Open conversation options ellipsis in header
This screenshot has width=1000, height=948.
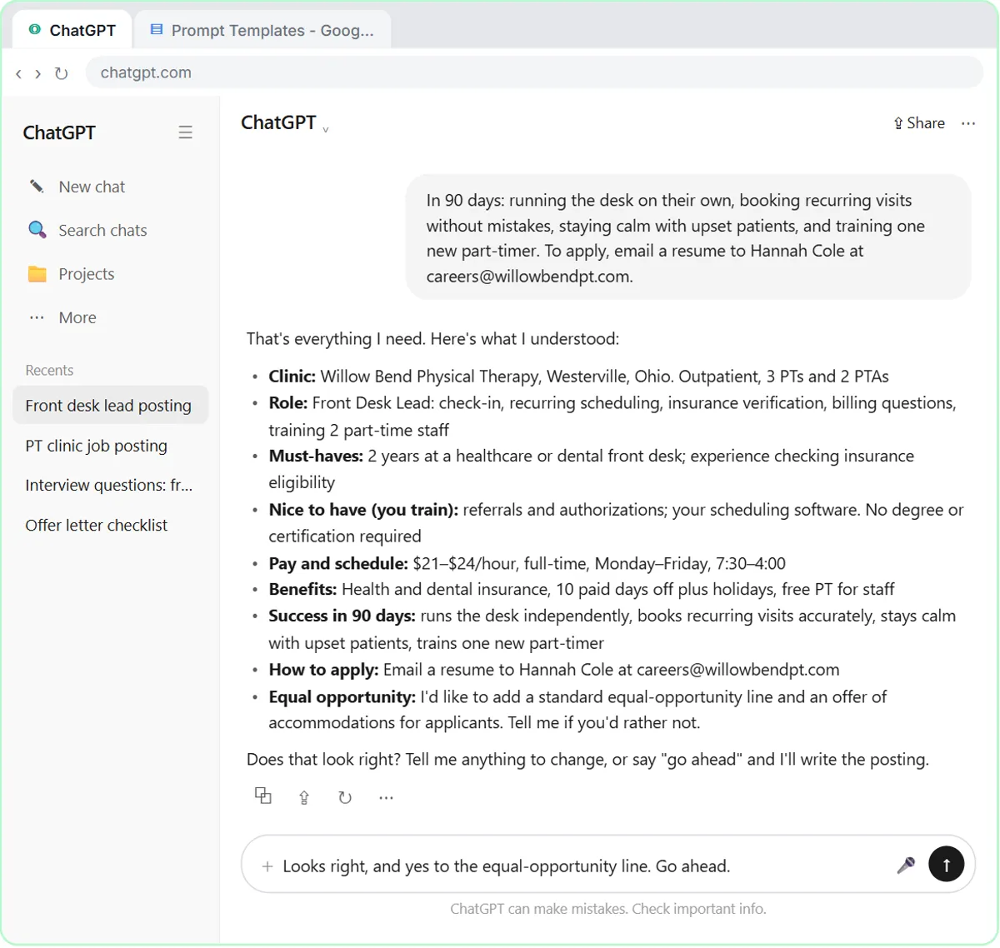click(x=967, y=123)
